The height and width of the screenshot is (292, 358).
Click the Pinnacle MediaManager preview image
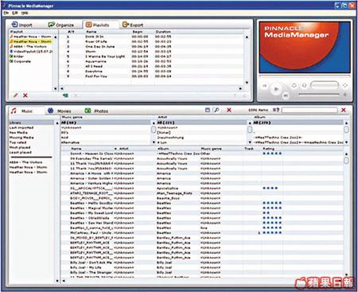(305, 47)
